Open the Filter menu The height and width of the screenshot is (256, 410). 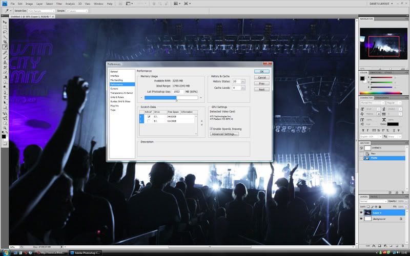pyautogui.click(x=59, y=4)
